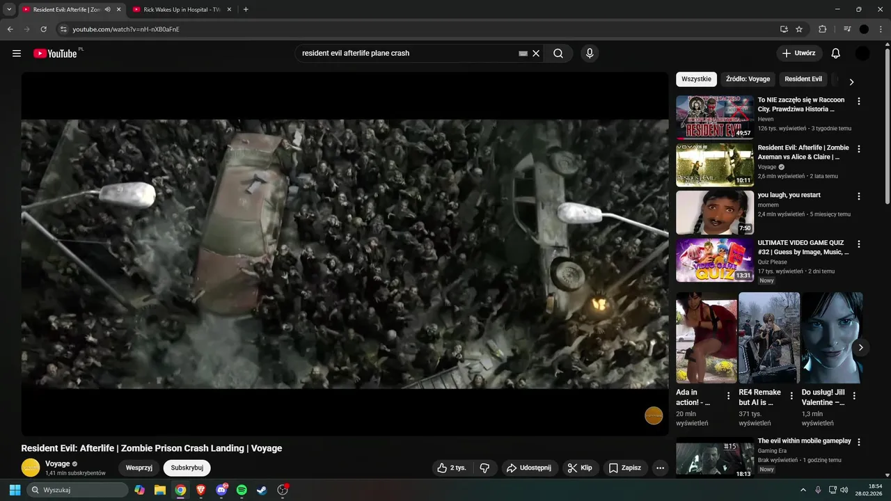Screen dimensions: 891x501
Task: Open options for Video Game Quiz video
Action: pyautogui.click(x=858, y=244)
